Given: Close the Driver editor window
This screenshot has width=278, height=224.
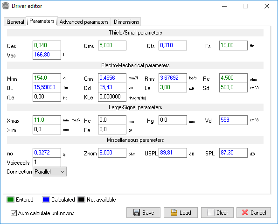Looking at the screenshot, I should click(x=267, y=6).
